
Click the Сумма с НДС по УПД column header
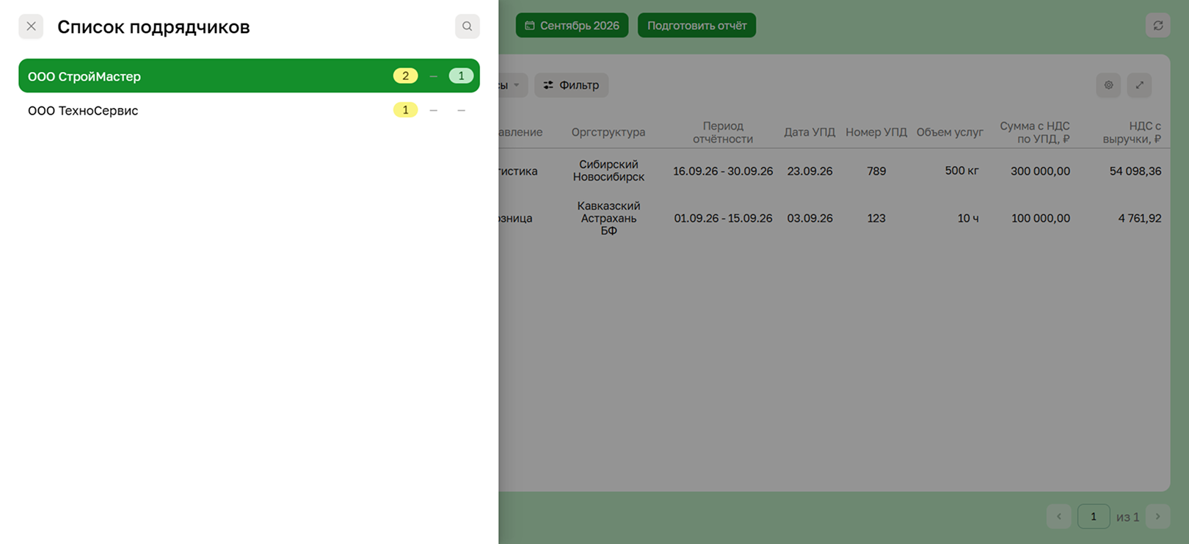click(1035, 132)
